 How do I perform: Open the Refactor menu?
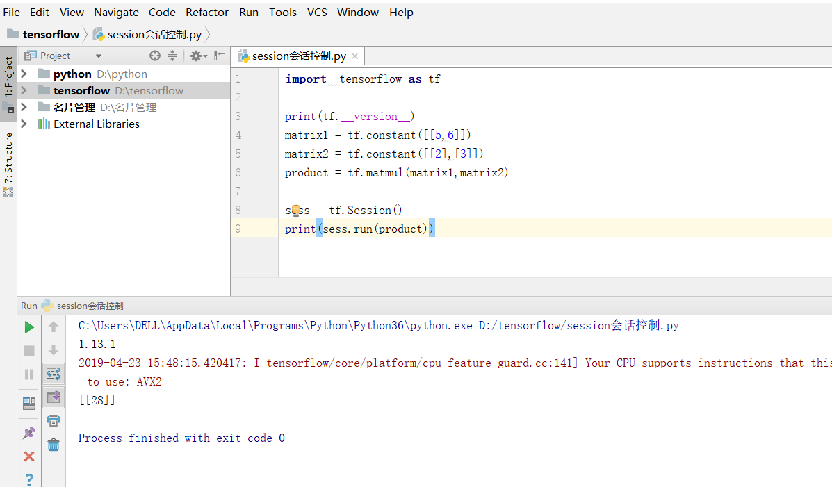tap(206, 12)
